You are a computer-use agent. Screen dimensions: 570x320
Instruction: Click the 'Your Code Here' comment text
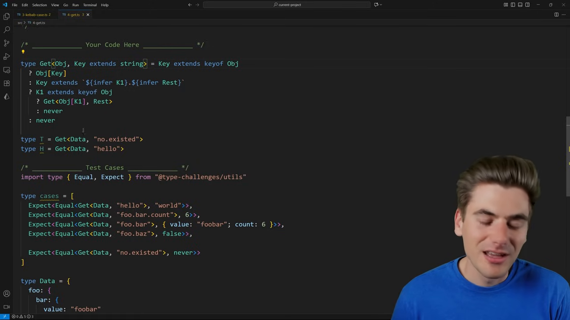112,45
